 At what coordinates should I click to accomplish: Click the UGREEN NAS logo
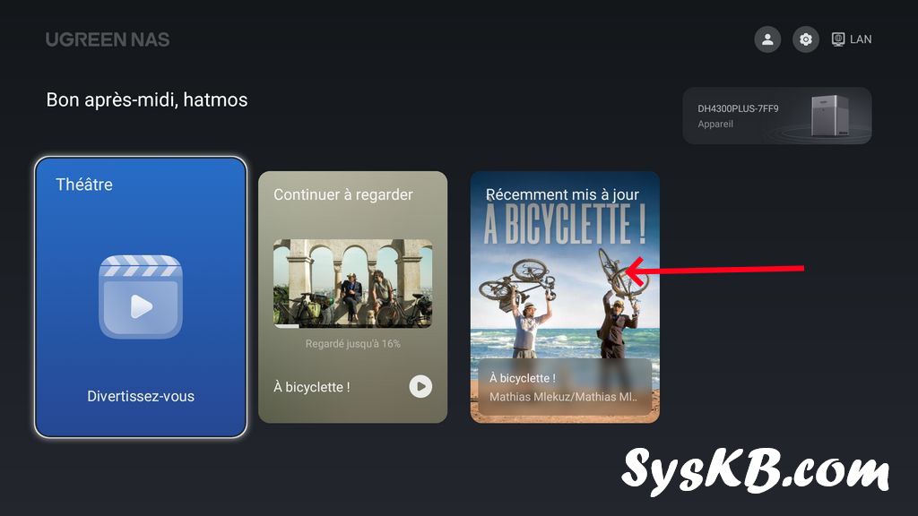[108, 39]
